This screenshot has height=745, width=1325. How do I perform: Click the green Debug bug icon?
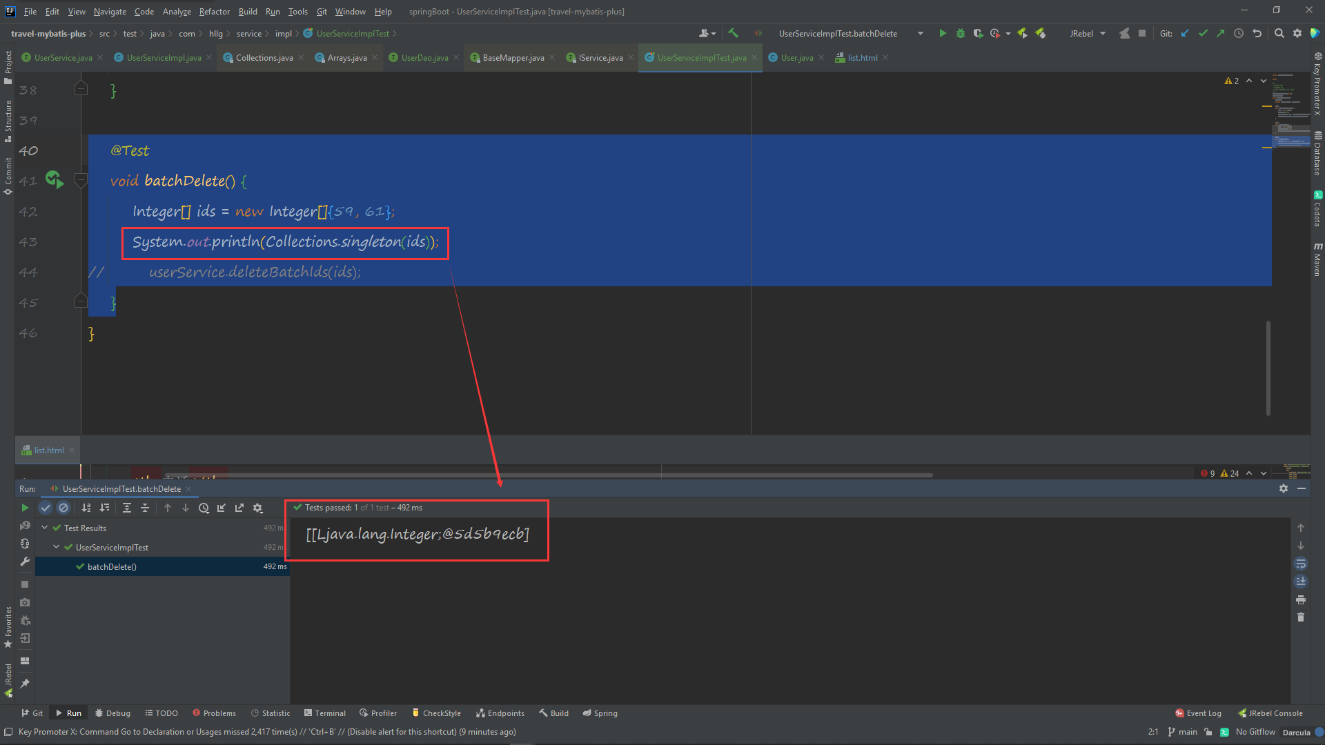click(x=960, y=33)
